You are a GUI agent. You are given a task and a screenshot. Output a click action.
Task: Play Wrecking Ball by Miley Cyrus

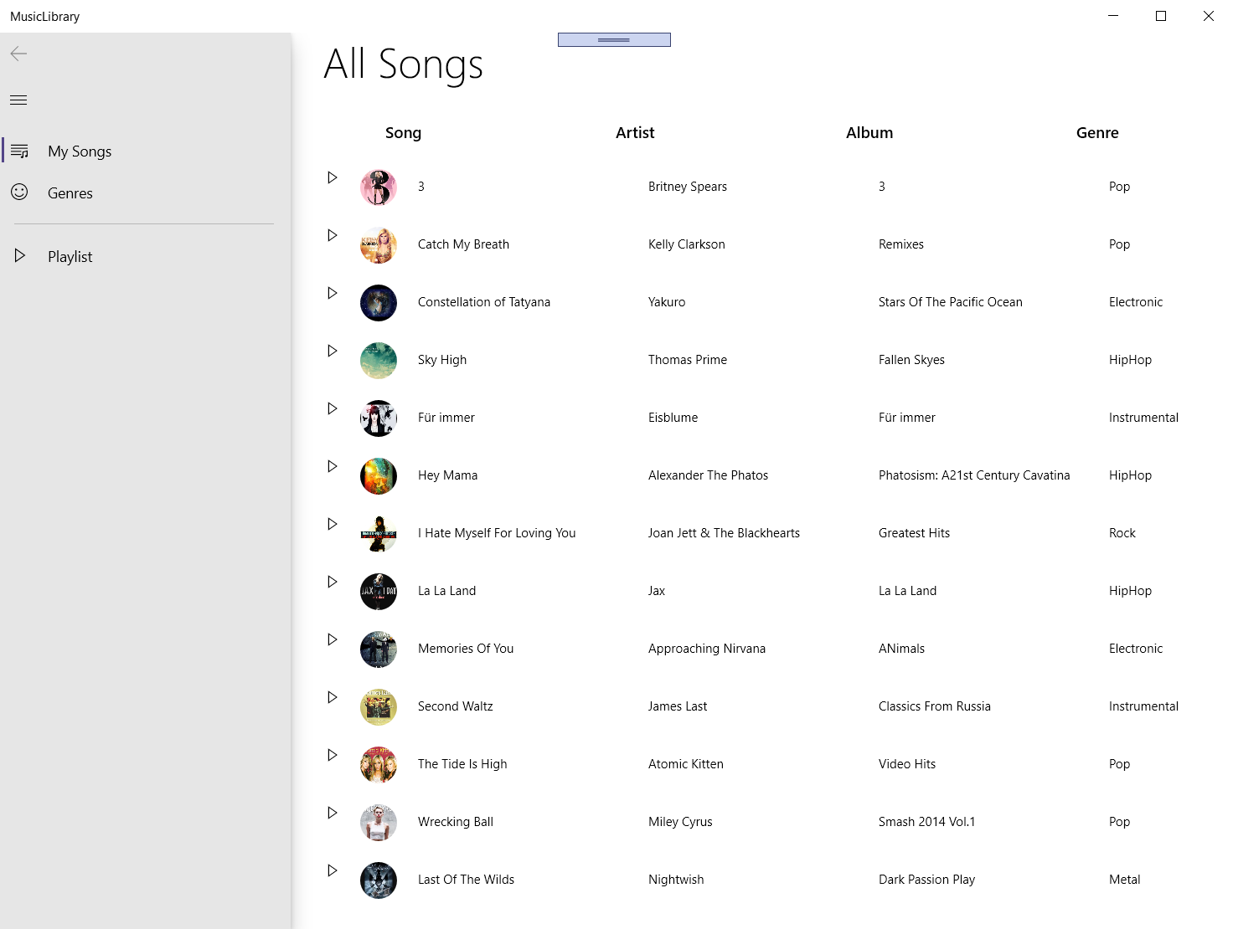(x=332, y=812)
